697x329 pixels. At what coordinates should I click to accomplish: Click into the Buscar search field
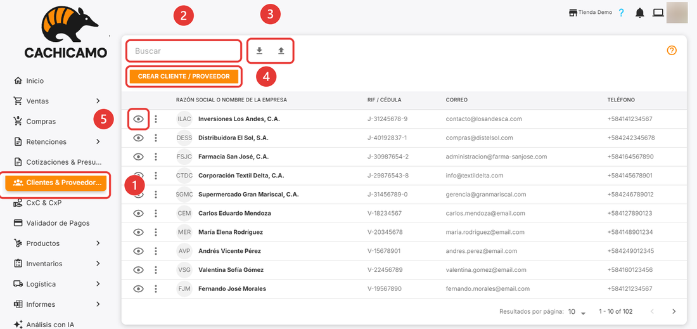coord(184,51)
